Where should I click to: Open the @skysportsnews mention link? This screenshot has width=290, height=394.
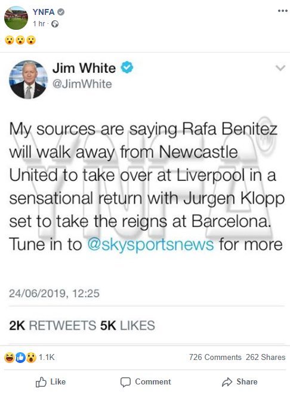pyautogui.click(x=150, y=245)
